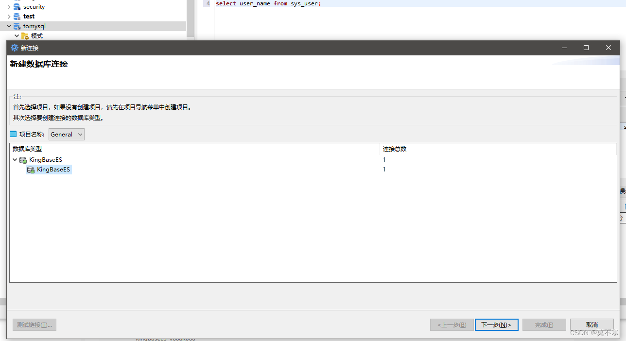Viewport: 626px width, 341px height.
Task: Minimize the 新连接 dialog window
Action: coord(564,48)
